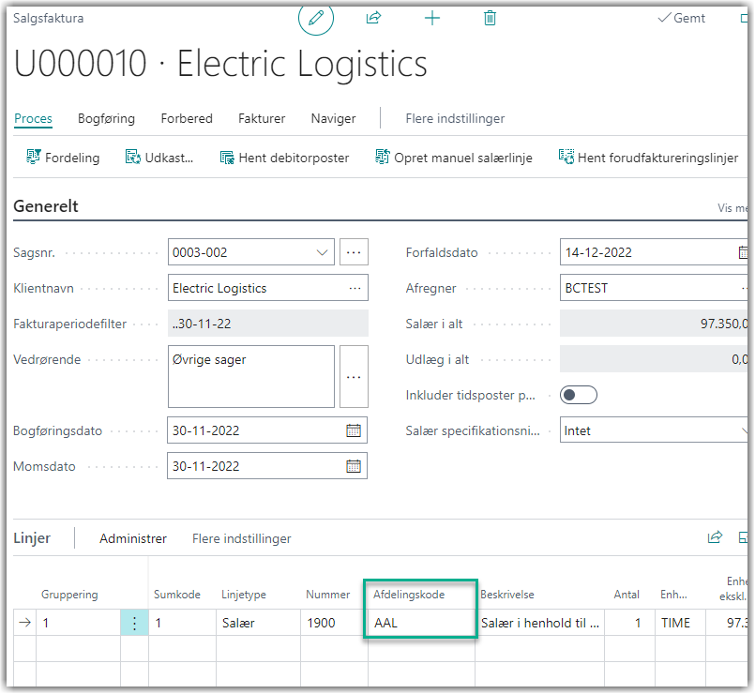Screen dimensions: 755x694
Task: Click the Fakturaperiodefilter value ..30-11-22
Action: point(268,324)
